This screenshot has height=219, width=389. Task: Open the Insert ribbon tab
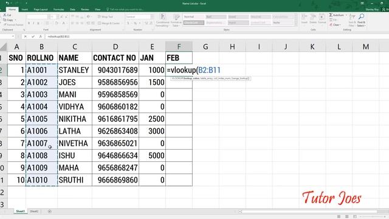coord(25,10)
